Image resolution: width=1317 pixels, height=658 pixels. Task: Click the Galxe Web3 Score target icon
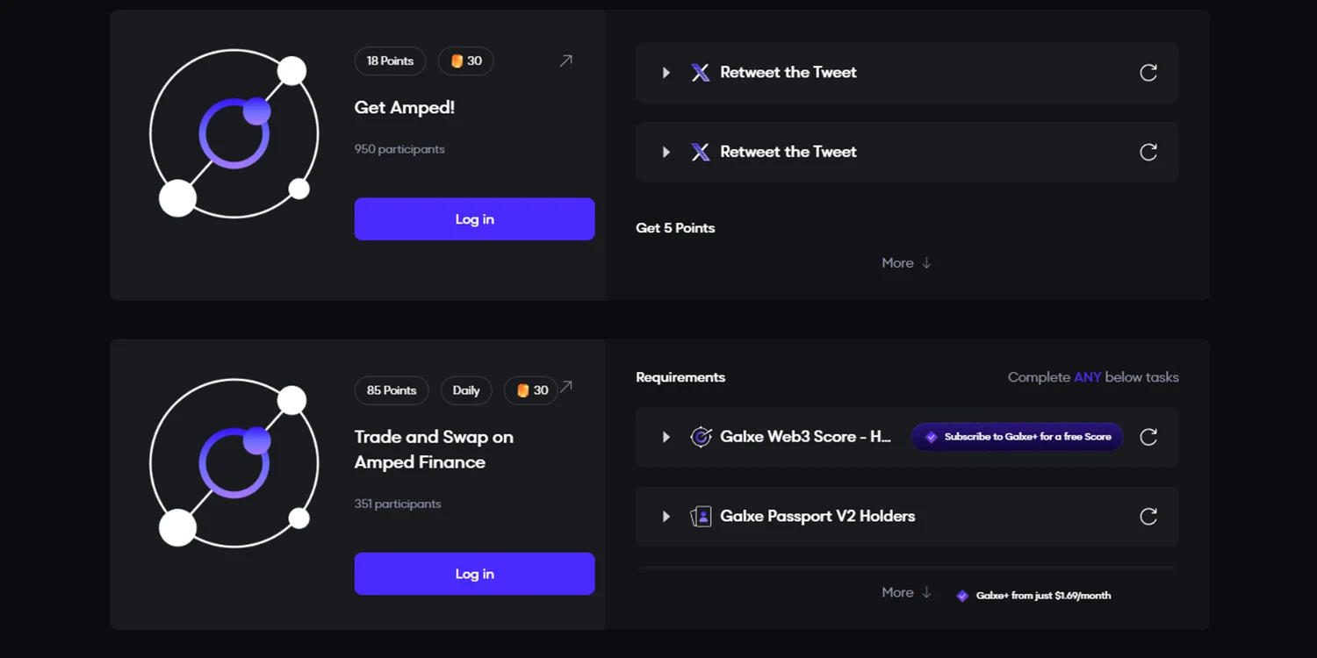pyautogui.click(x=701, y=437)
